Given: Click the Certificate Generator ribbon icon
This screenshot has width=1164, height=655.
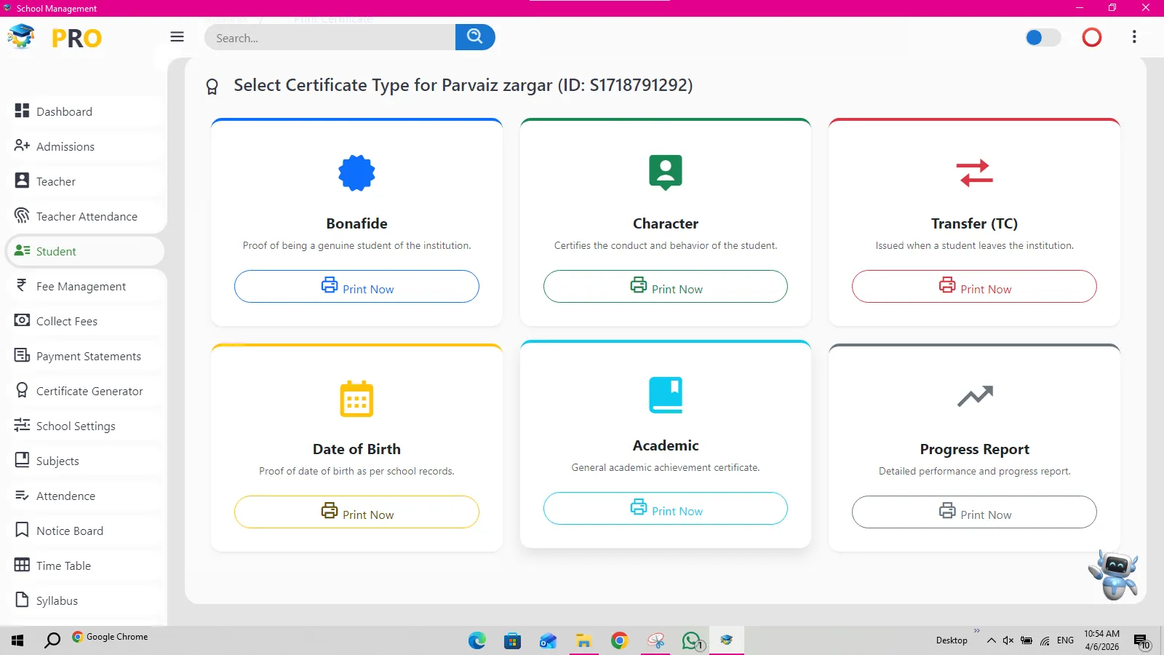Looking at the screenshot, I should (23, 390).
